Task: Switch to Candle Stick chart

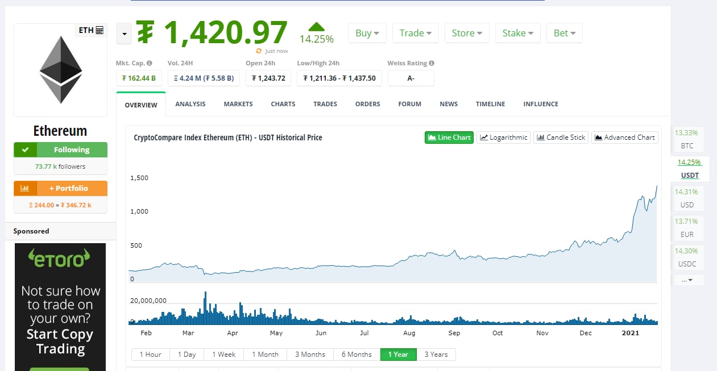Action: pos(561,137)
